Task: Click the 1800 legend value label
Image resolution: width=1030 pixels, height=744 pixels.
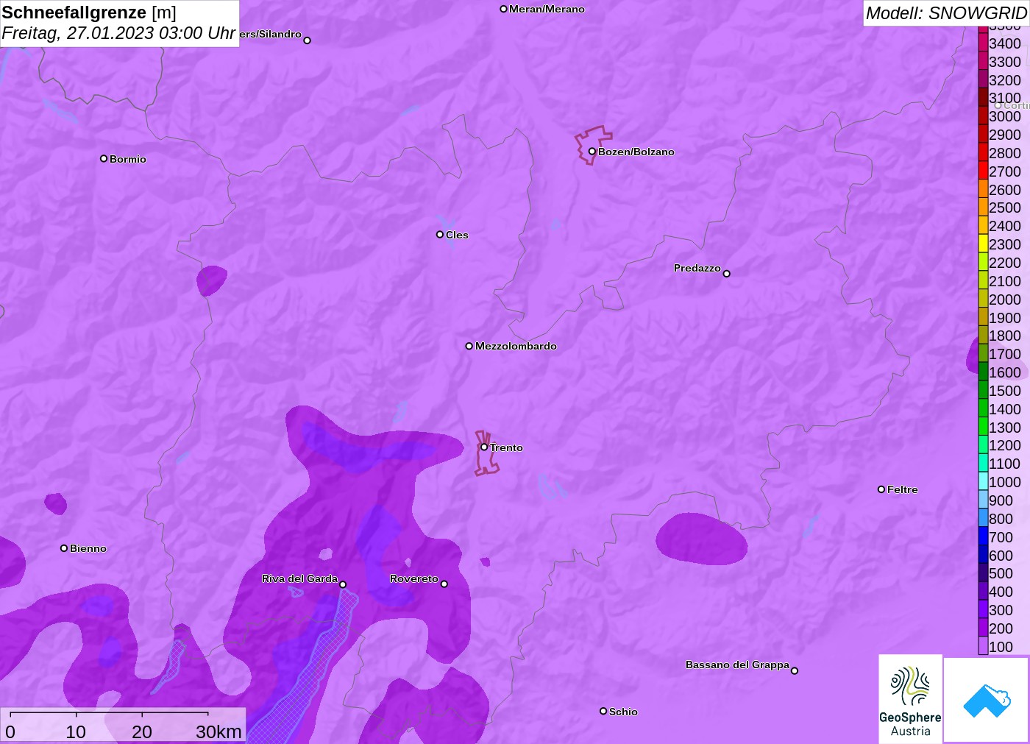Action: (x=1005, y=336)
